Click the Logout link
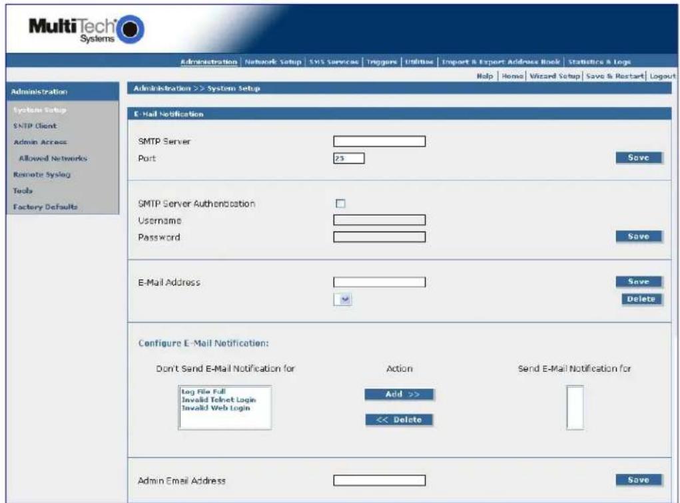This screenshot has height=503, width=680. coord(663,77)
